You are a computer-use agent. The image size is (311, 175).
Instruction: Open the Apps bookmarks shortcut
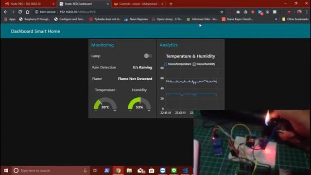(10, 19)
